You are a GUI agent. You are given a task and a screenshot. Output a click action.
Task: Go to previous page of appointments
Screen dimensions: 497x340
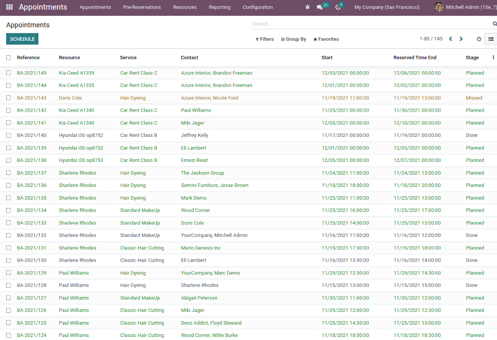(450, 39)
